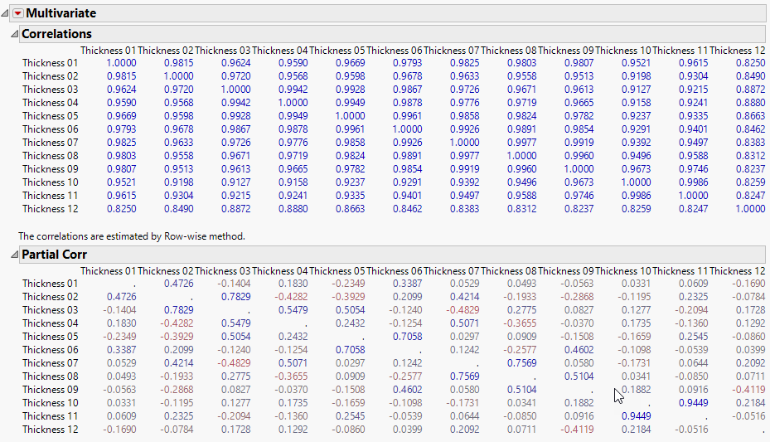The image size is (770, 442).
Task: Click the Multivariate title bar text
Action: [x=61, y=13]
